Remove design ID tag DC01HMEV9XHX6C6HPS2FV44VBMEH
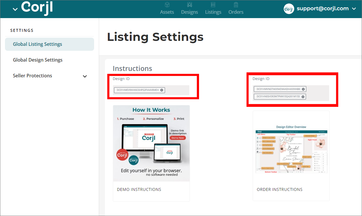The image size is (362, 216). pyautogui.click(x=162, y=90)
